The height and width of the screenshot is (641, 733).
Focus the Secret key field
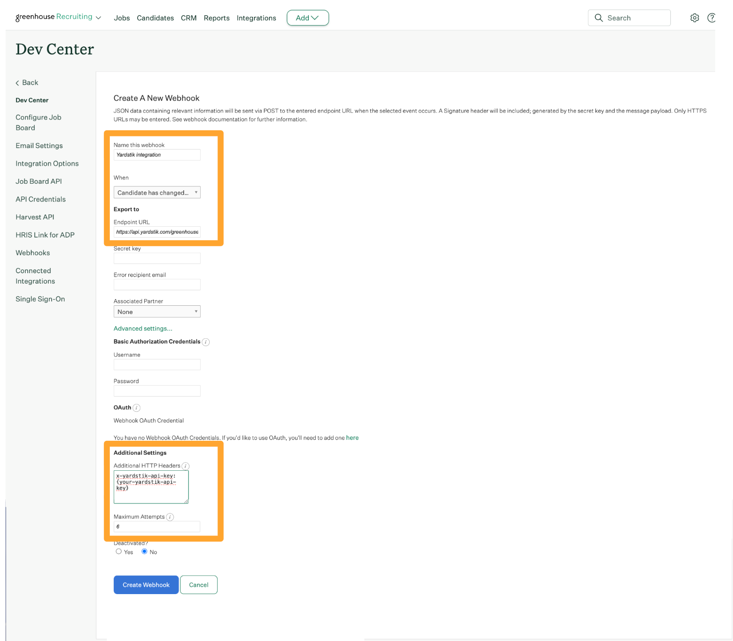tap(157, 258)
